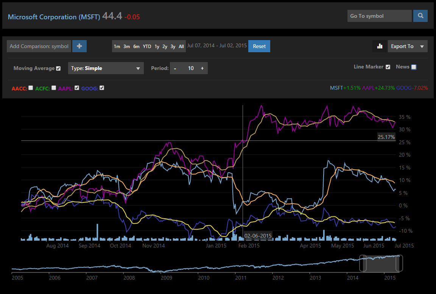Select the YTD time range

tap(147, 47)
